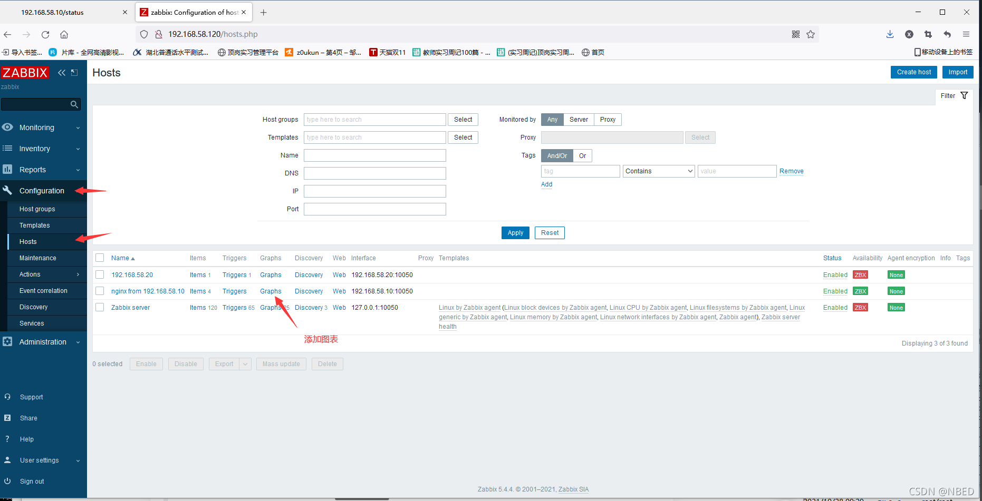Open the browser hamburger menu
The image size is (982, 501).
pos(966,34)
